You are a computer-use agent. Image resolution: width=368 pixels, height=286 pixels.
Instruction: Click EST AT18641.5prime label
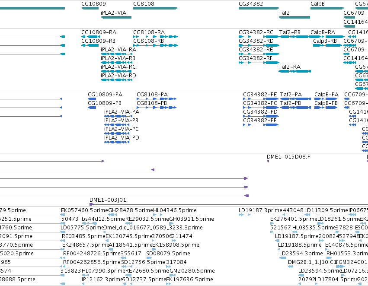[x=131, y=245]
